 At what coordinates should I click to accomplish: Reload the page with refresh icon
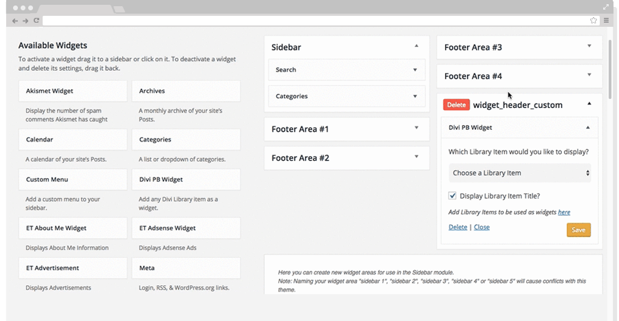coord(36,21)
